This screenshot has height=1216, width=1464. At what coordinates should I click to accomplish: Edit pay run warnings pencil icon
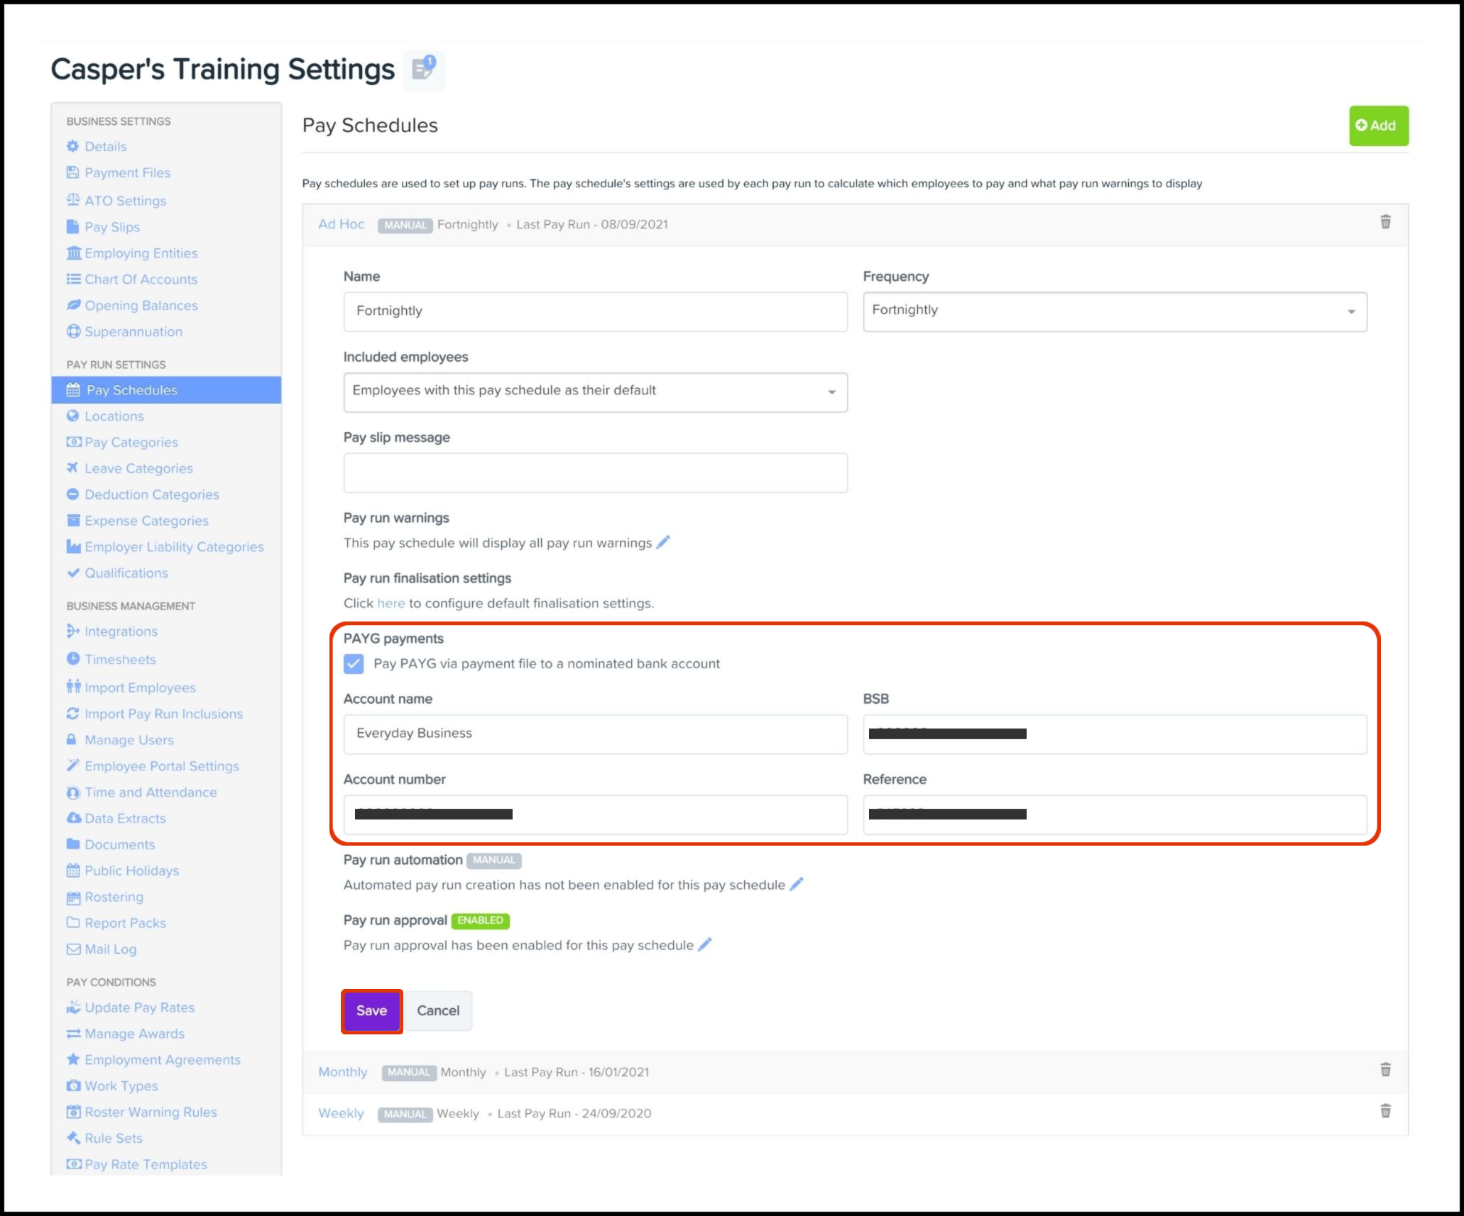[x=663, y=543]
